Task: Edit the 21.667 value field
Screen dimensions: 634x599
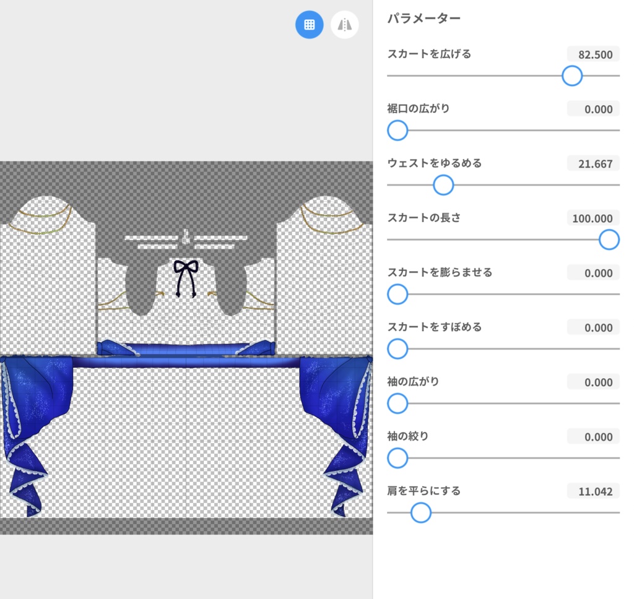Action: click(x=593, y=163)
